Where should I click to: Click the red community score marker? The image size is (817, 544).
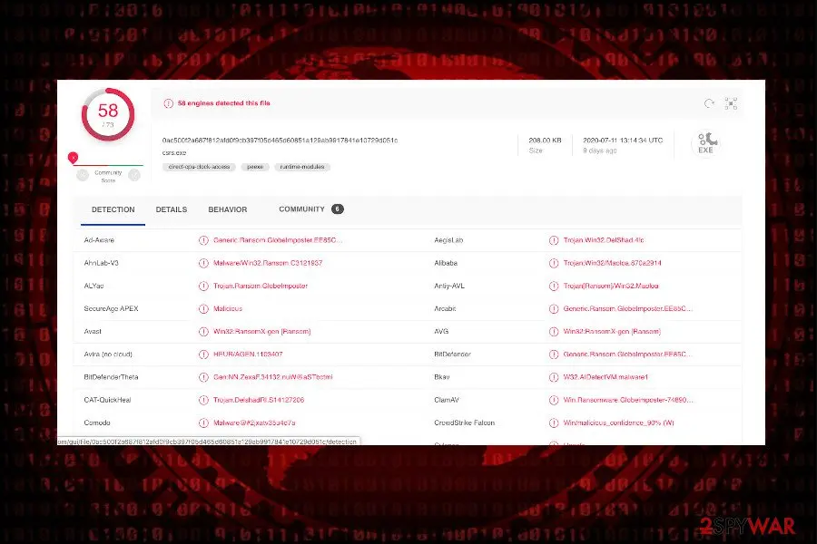pos(73,157)
